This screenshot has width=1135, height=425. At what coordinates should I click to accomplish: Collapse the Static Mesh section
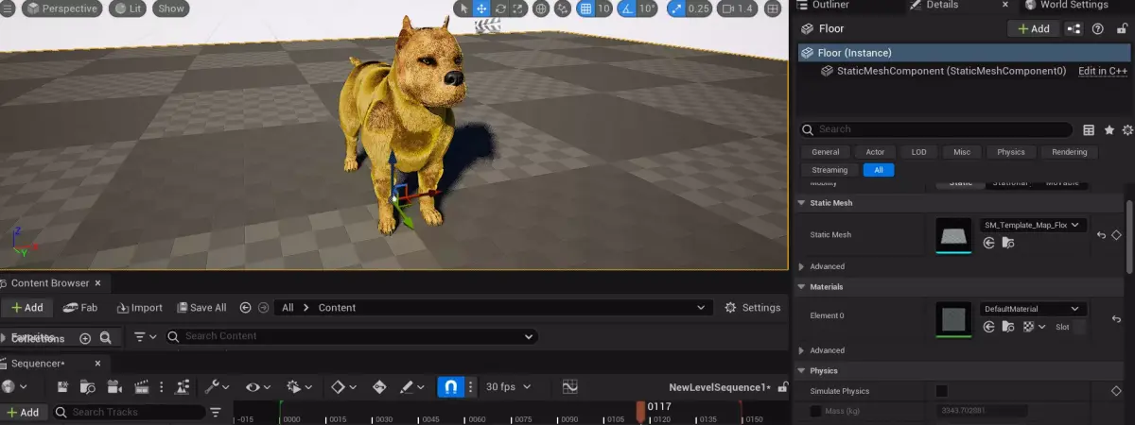801,203
